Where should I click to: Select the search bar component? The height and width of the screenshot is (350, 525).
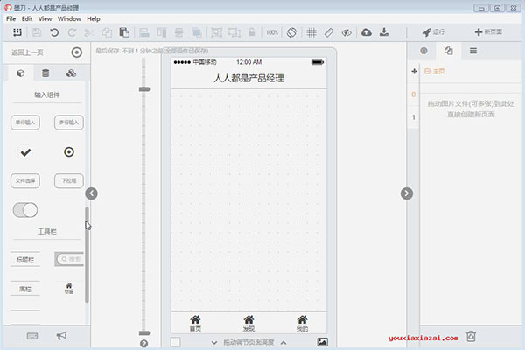[x=69, y=259]
